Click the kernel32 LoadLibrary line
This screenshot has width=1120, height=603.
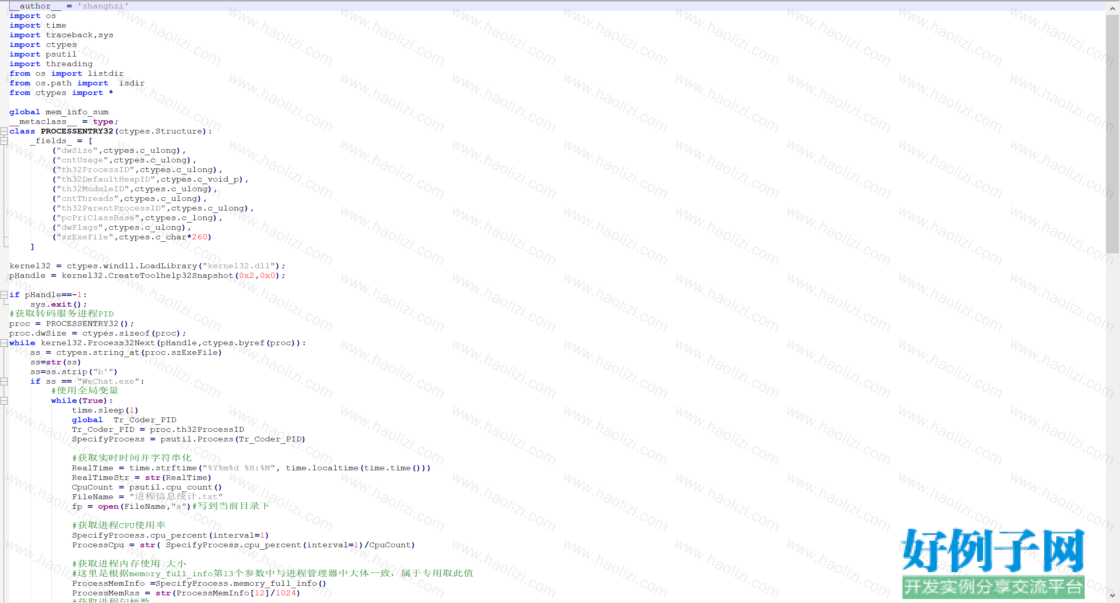point(148,266)
